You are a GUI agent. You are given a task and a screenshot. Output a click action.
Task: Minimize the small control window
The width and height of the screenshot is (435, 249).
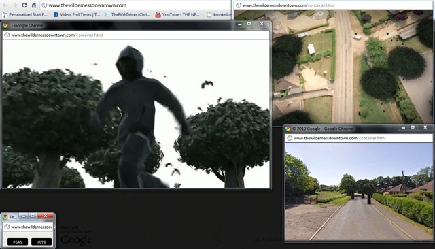23,216
